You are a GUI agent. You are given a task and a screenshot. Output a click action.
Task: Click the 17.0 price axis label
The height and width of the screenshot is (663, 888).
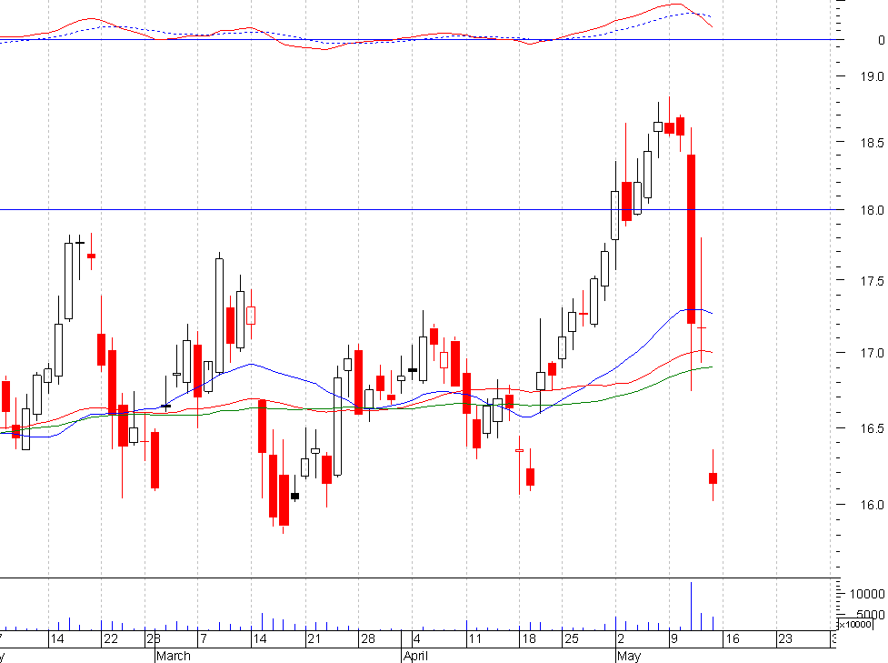click(873, 353)
